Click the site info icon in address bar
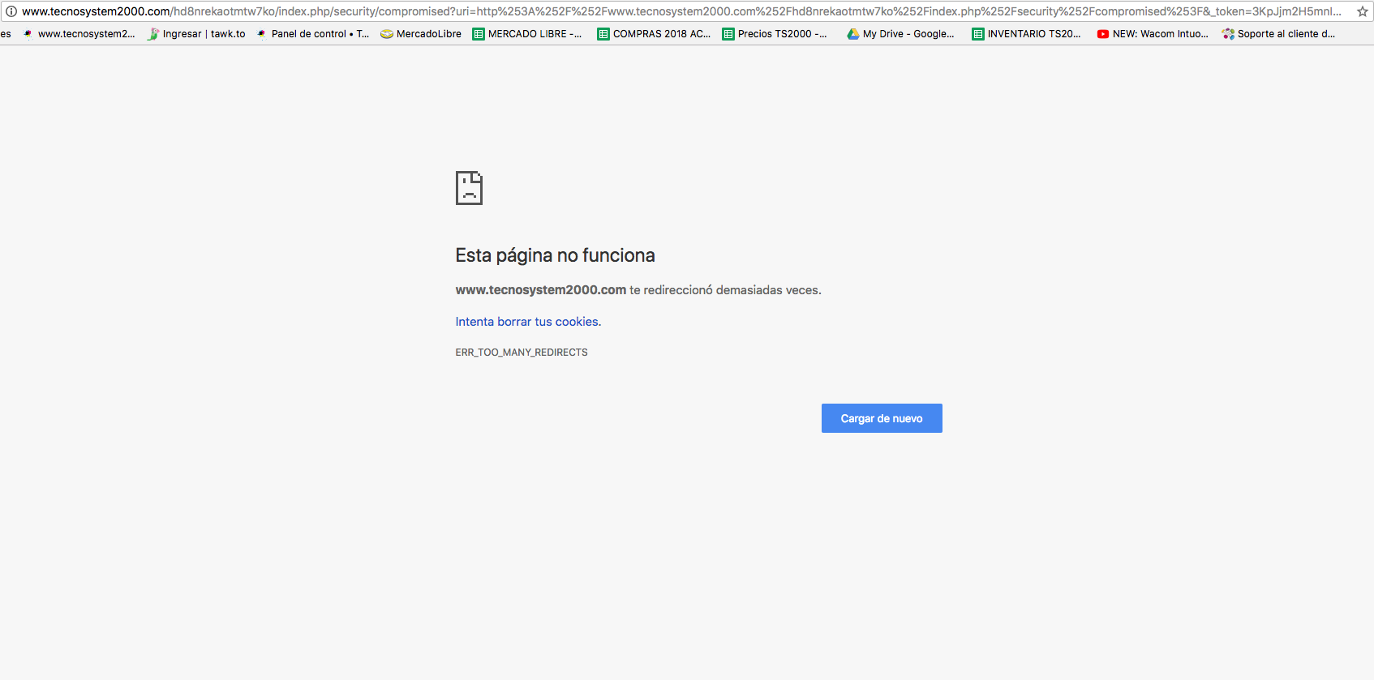The width and height of the screenshot is (1374, 680). tap(11, 11)
